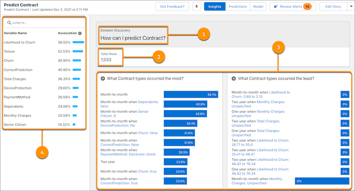The width and height of the screenshot is (355, 191).
Task: Click the Jump to search field
Action: tap(44, 23)
